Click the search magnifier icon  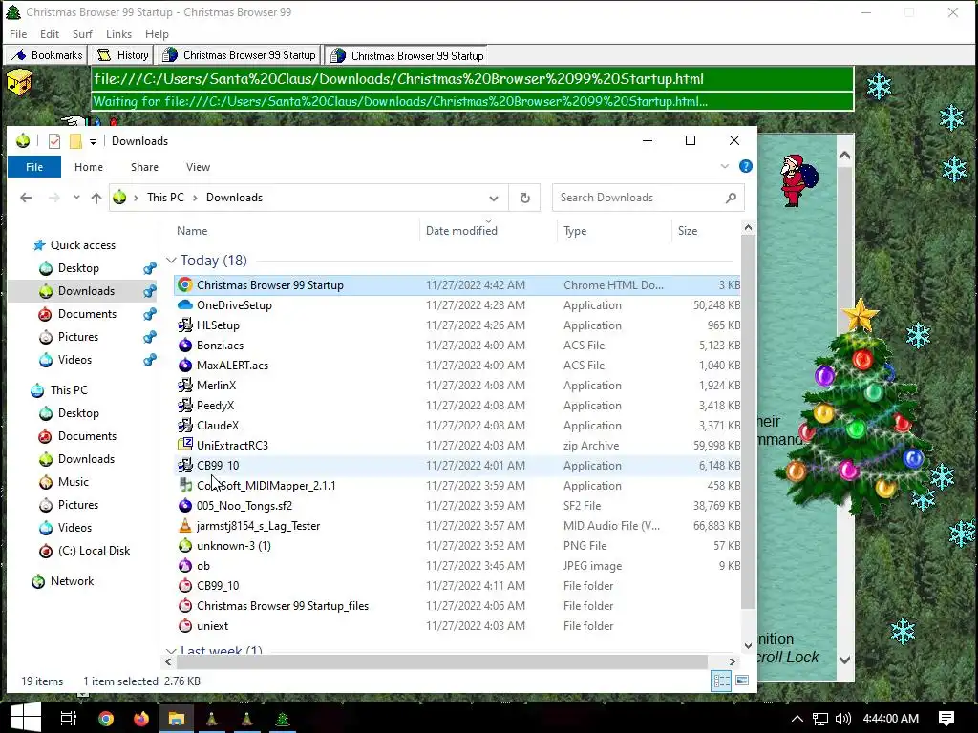[731, 198]
